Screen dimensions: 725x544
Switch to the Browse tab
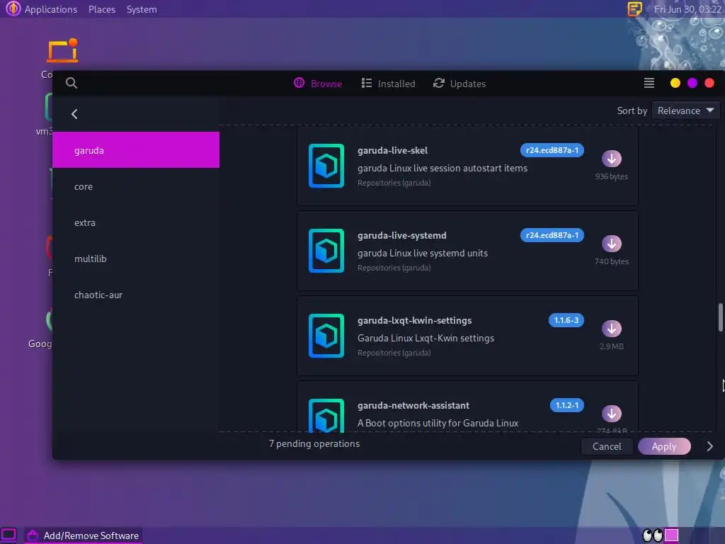coord(318,84)
